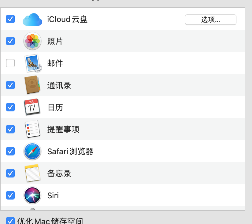This screenshot has width=252, height=224.
Task: Click the Photos flower icon
Action: click(x=32, y=41)
